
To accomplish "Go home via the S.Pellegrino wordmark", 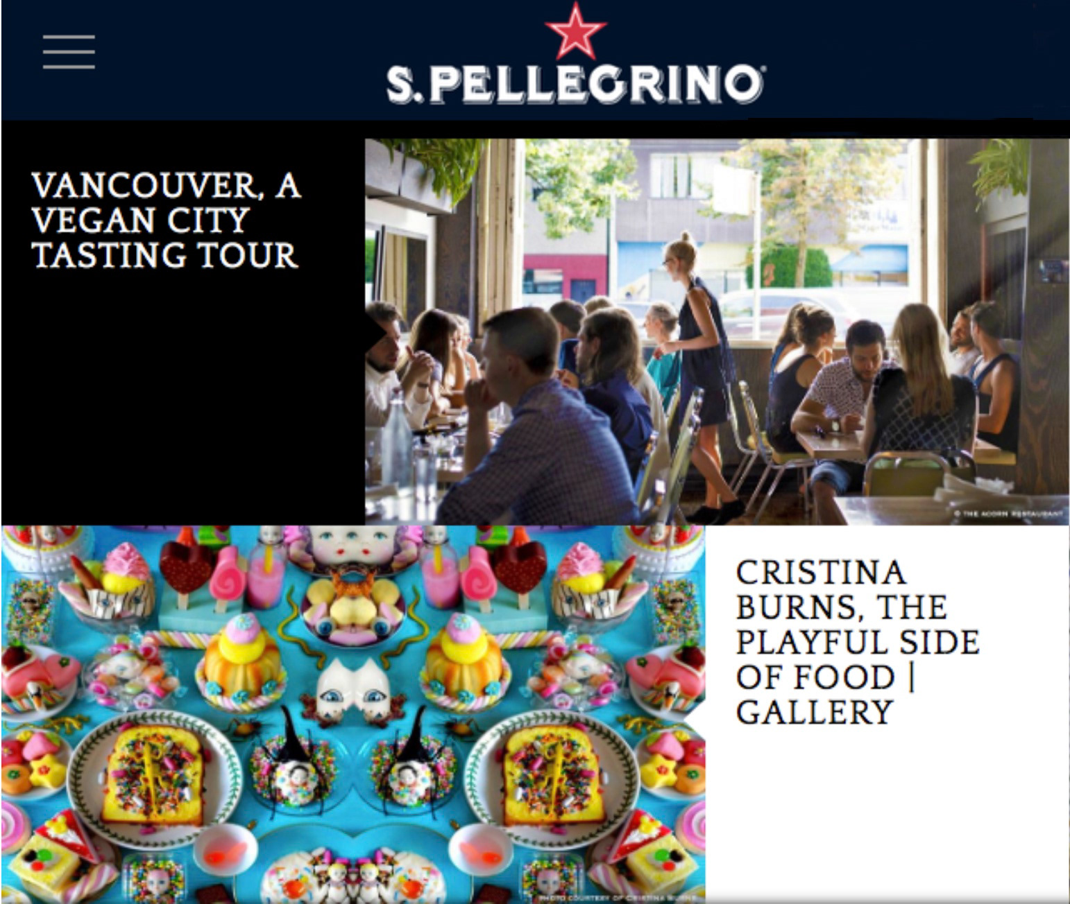I will point(575,84).
